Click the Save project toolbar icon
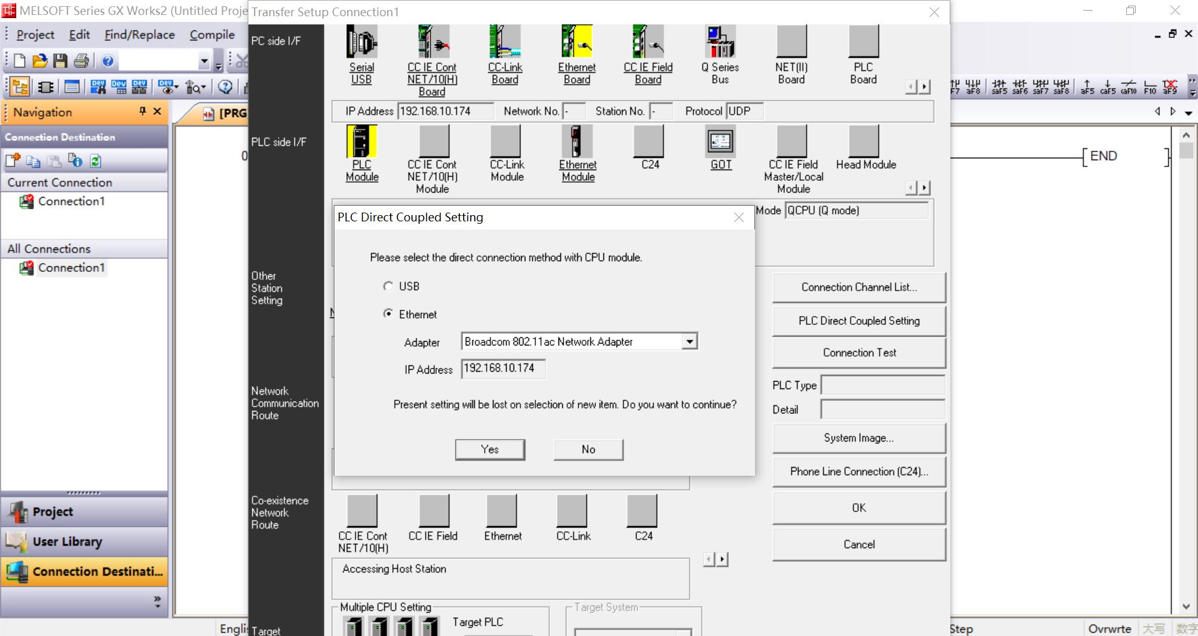 click(61, 60)
